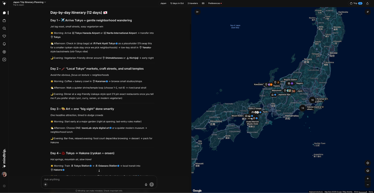374x193 pixels.
Task: Open the explore globe sidebar icon
Action: [x=4, y=52]
